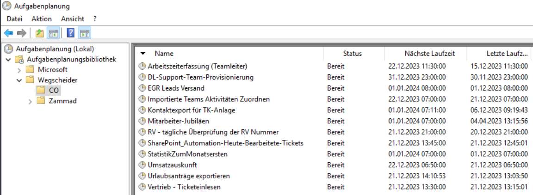Sort by Nächste Laufzeit column header
The image size is (533, 195).
[425, 54]
